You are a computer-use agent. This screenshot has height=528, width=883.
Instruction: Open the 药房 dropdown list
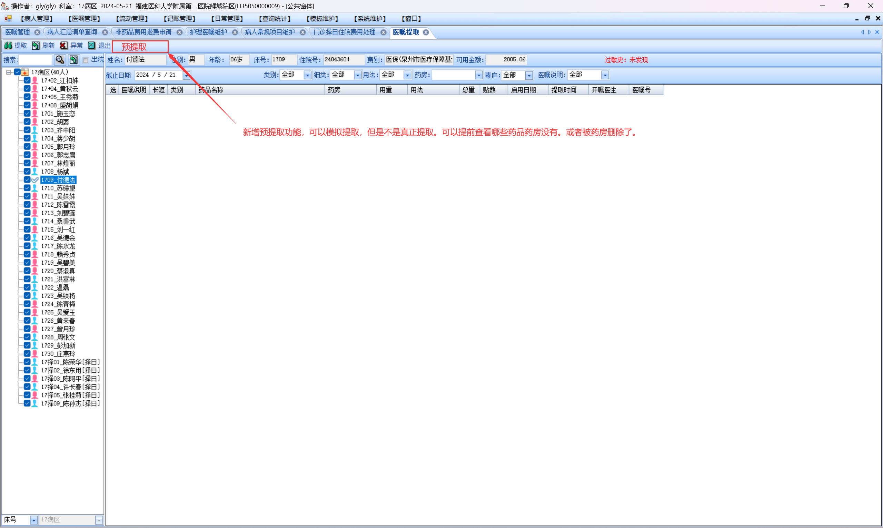pyautogui.click(x=478, y=75)
